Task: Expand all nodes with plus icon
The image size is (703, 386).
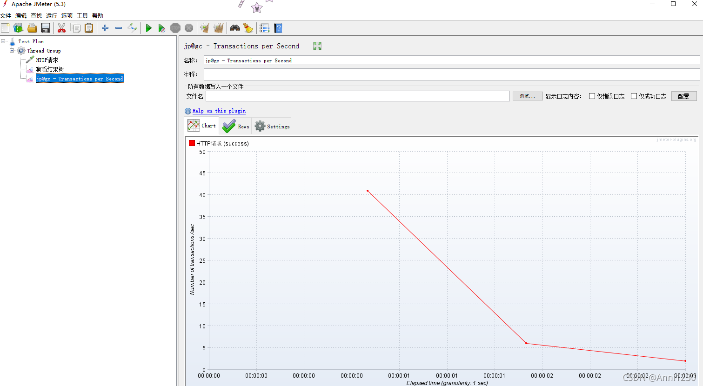Action: pyautogui.click(x=105, y=28)
